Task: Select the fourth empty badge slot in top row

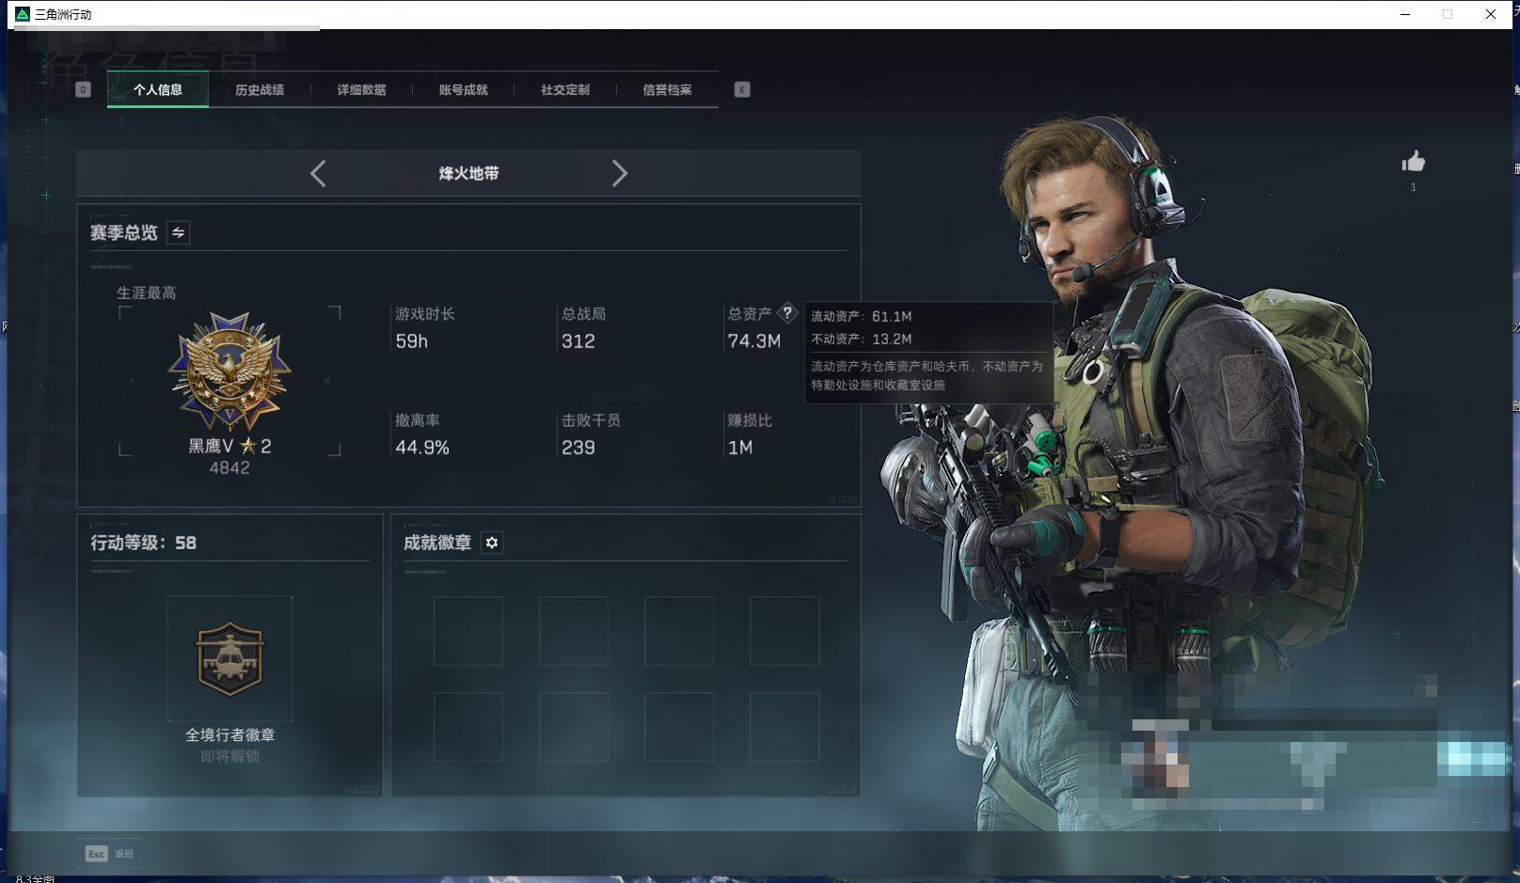Action: [x=784, y=631]
